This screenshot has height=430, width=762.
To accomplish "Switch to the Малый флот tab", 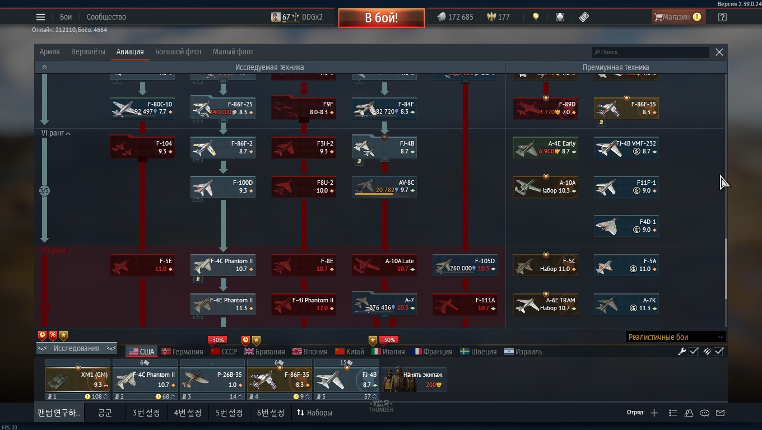I will (x=233, y=52).
